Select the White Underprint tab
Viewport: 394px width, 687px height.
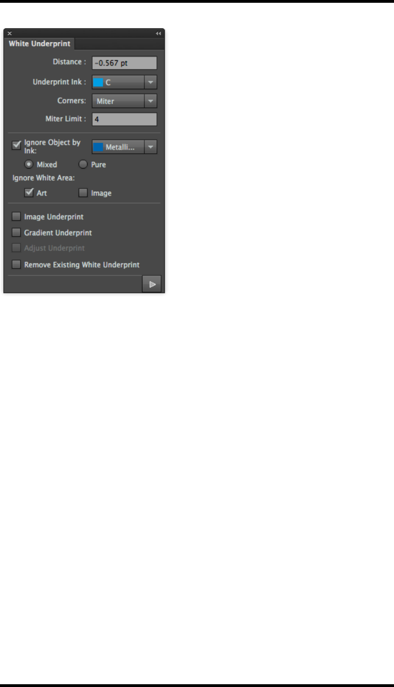(x=40, y=44)
